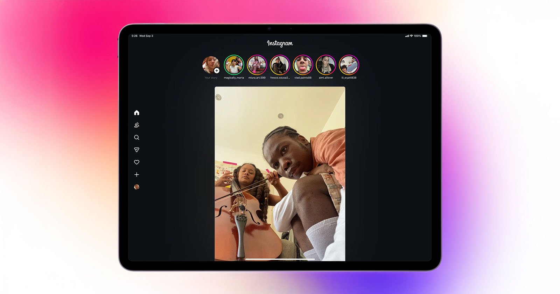Viewport: 560px width, 294px height.
Task: Open Search with magnifying glass icon
Action: click(x=136, y=138)
